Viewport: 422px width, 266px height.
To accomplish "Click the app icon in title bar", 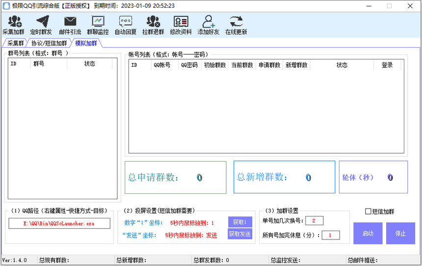I will click(6, 6).
